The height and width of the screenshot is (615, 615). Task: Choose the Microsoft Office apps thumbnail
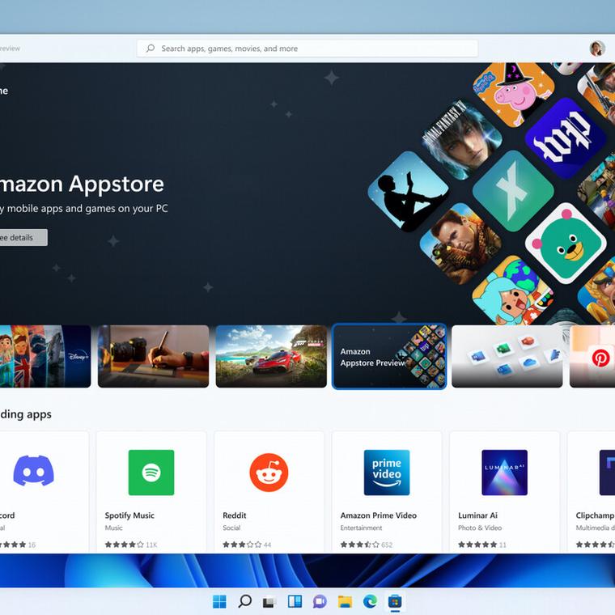[507, 357]
